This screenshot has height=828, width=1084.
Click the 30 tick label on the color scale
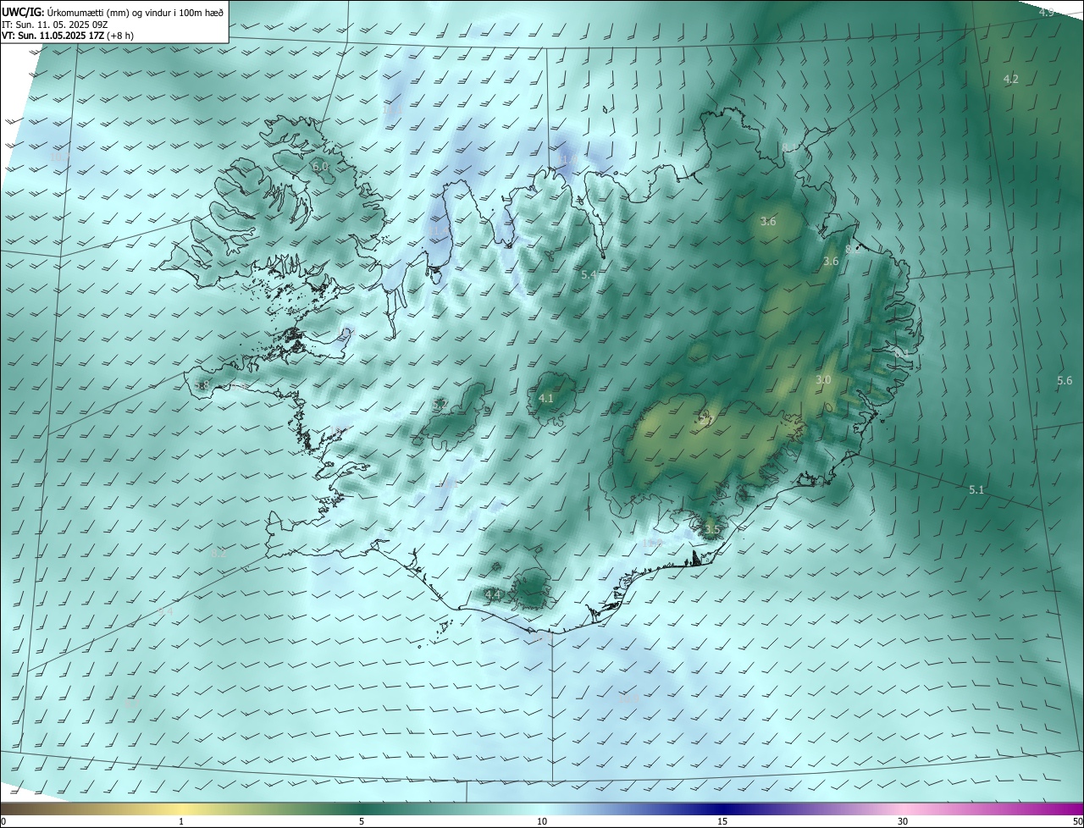pyautogui.click(x=903, y=821)
